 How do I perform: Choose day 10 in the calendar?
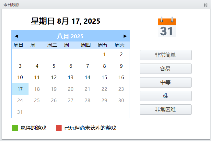20,77
